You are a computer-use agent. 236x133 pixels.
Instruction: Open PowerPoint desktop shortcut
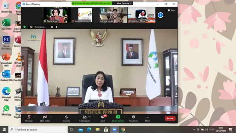6,60
